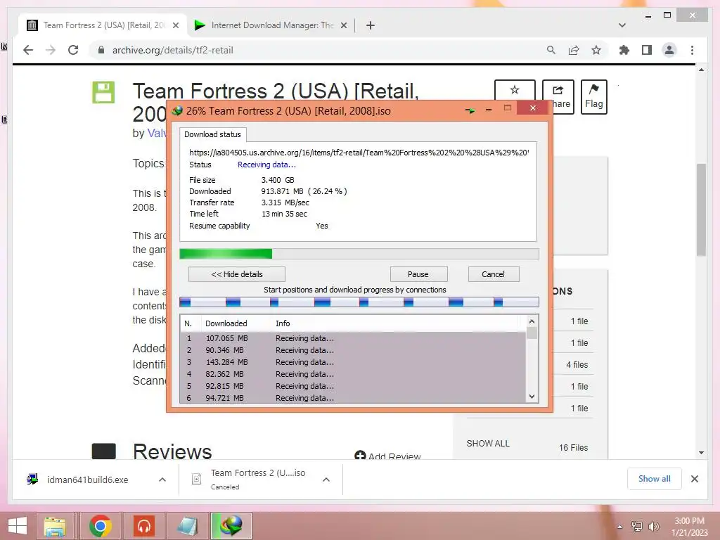Favorite the item with the star button
The width and height of the screenshot is (720, 540).
tap(515, 91)
